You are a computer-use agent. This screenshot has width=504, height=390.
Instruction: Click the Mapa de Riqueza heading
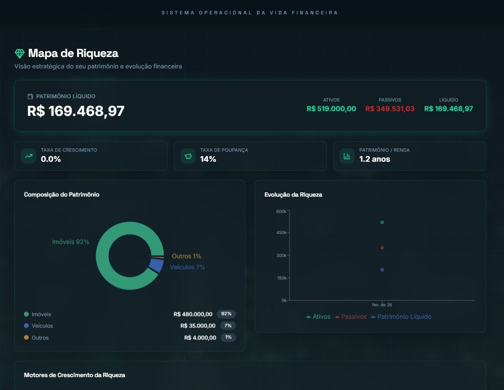point(73,53)
